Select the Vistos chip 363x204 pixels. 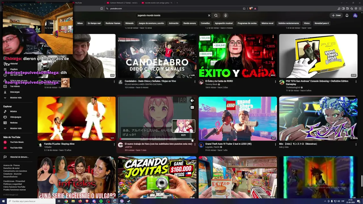tap(307, 23)
